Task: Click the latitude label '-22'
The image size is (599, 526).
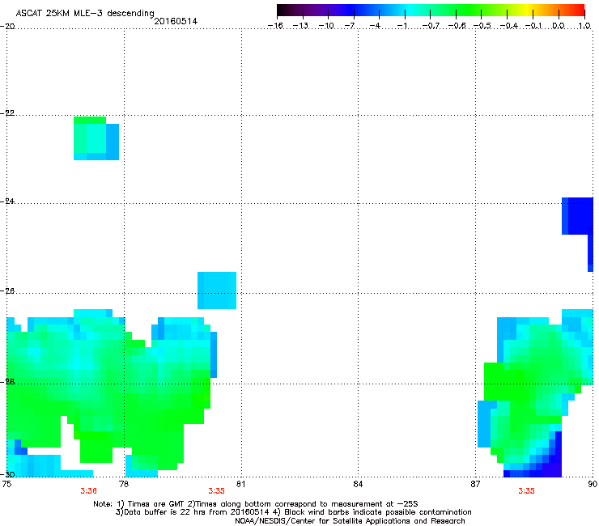Action: (7, 113)
